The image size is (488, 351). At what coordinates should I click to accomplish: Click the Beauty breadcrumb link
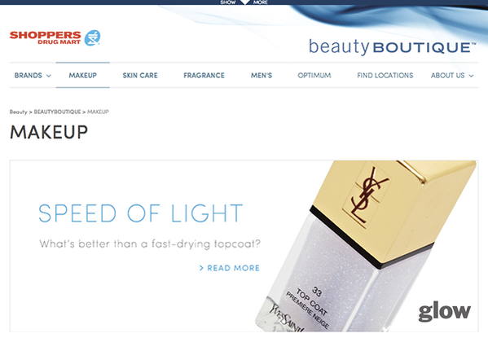tap(18, 112)
